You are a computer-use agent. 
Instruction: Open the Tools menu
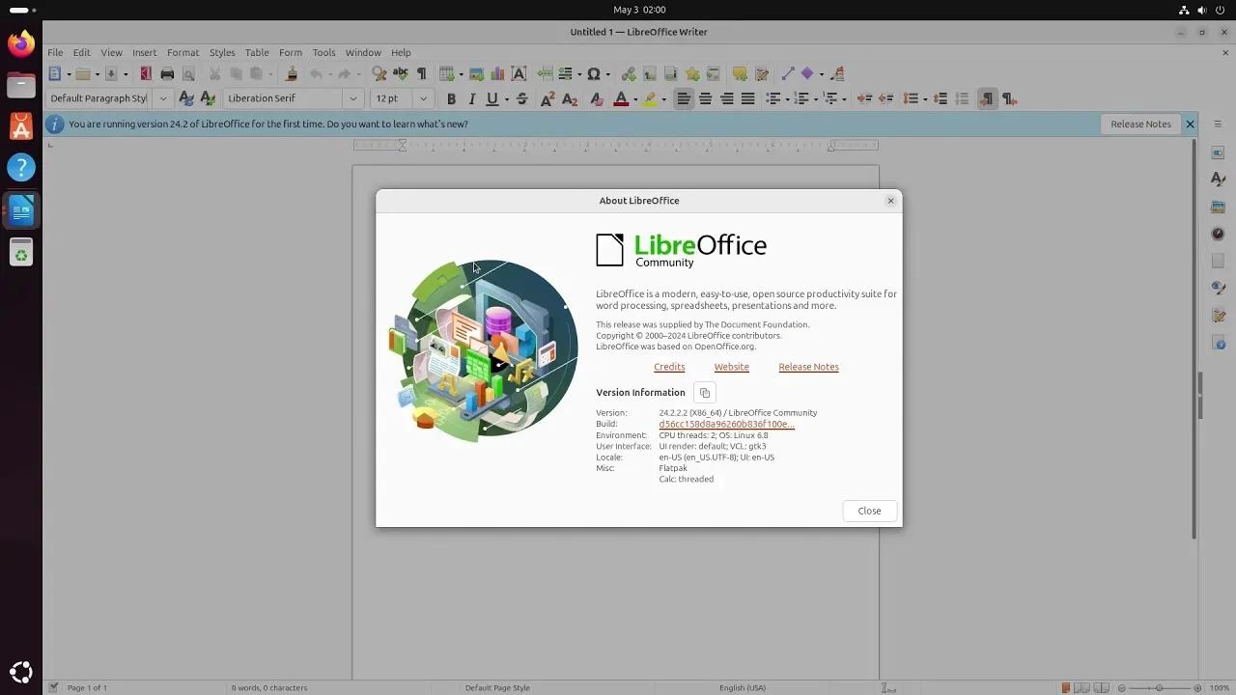(x=323, y=52)
